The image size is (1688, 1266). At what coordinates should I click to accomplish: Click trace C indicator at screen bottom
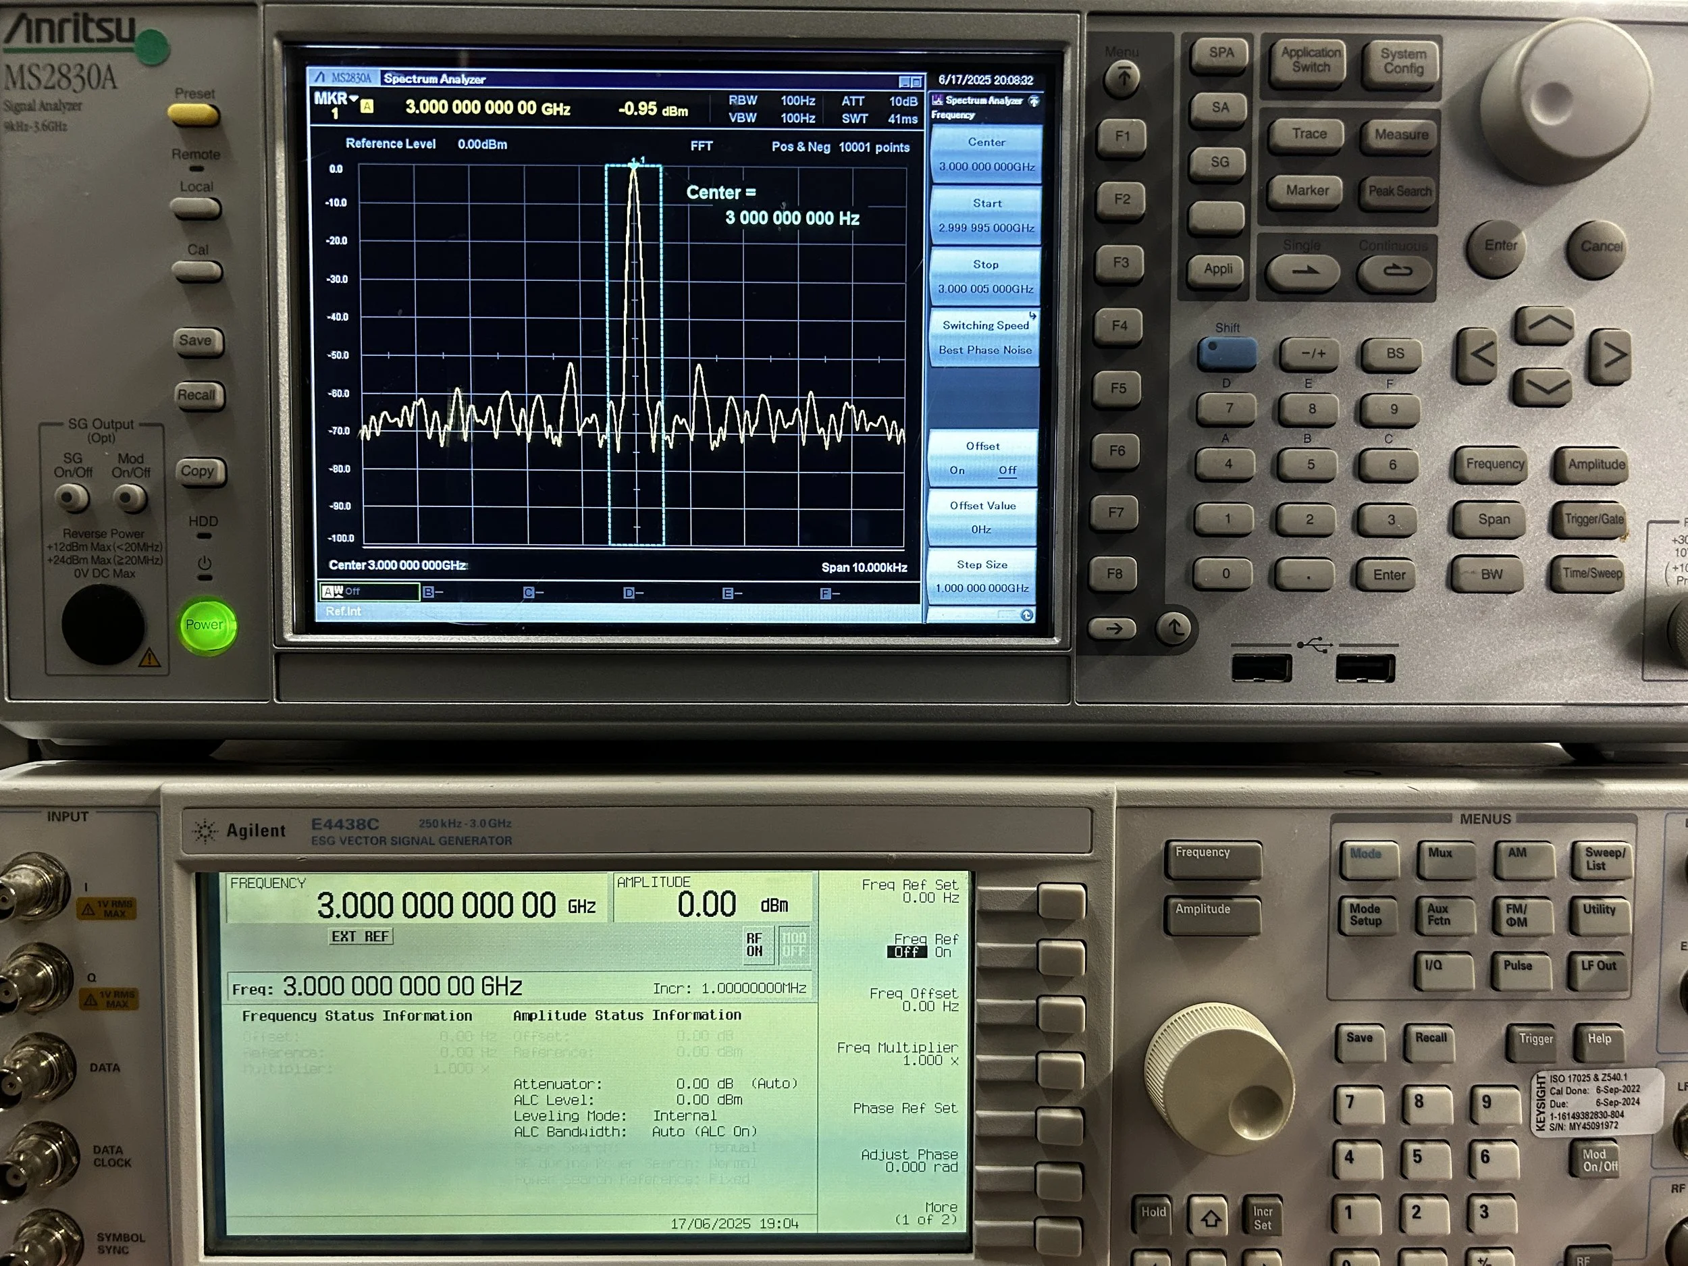click(533, 593)
